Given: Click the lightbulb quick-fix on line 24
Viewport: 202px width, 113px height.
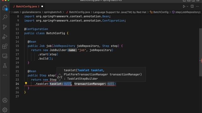Looking at the screenshot, I should tap(26, 83).
